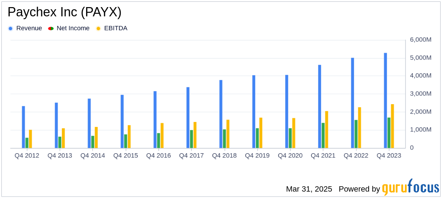442x198 pixels.
Task: Toggle the Net Income legend entry
Action: tap(69, 28)
